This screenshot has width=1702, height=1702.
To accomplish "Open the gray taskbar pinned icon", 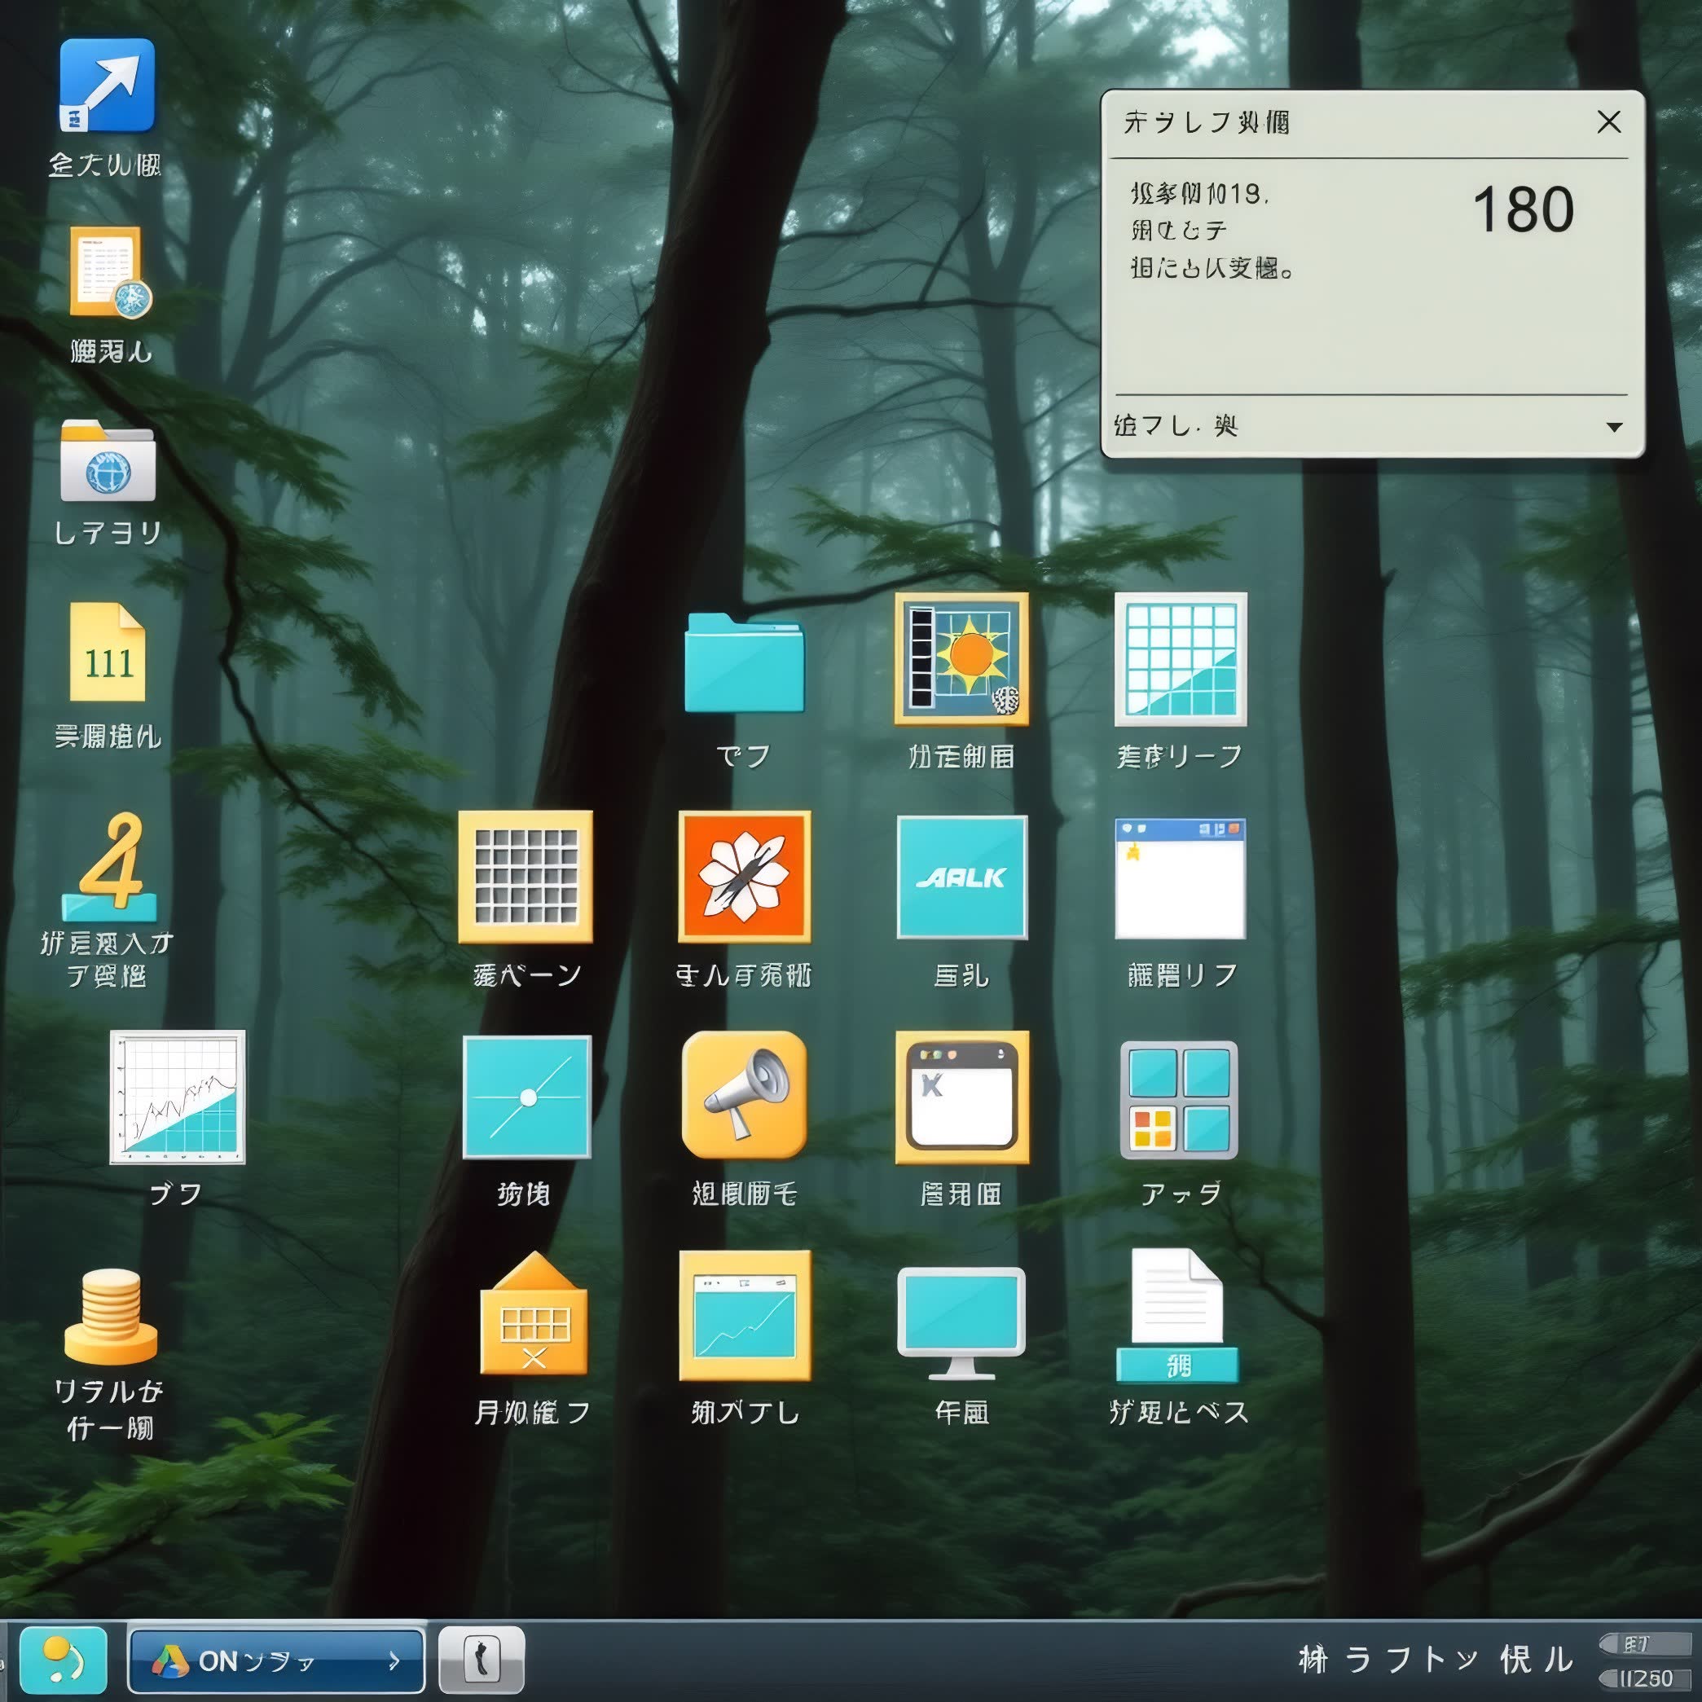I will (481, 1660).
